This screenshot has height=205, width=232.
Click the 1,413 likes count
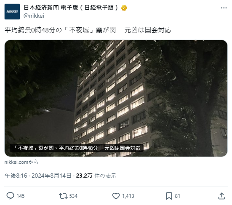coord(128,196)
